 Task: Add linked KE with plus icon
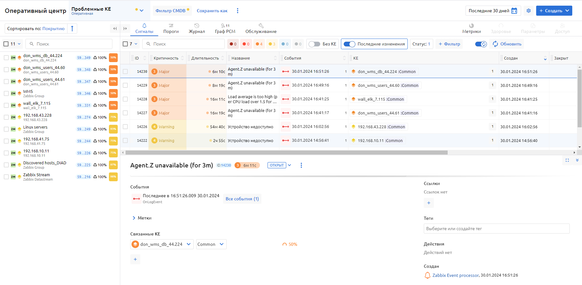tap(135, 259)
